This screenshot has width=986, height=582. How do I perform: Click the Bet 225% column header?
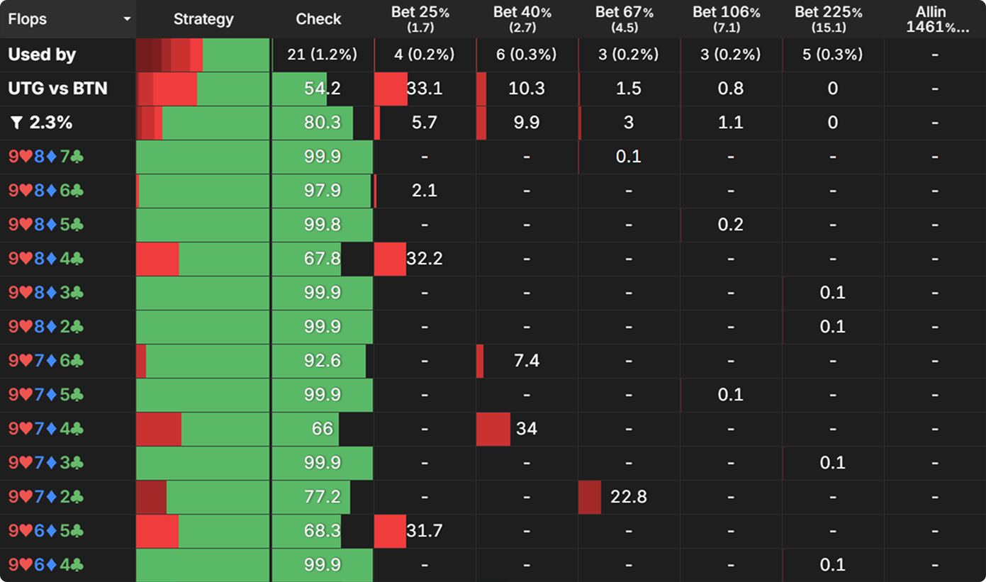832,19
